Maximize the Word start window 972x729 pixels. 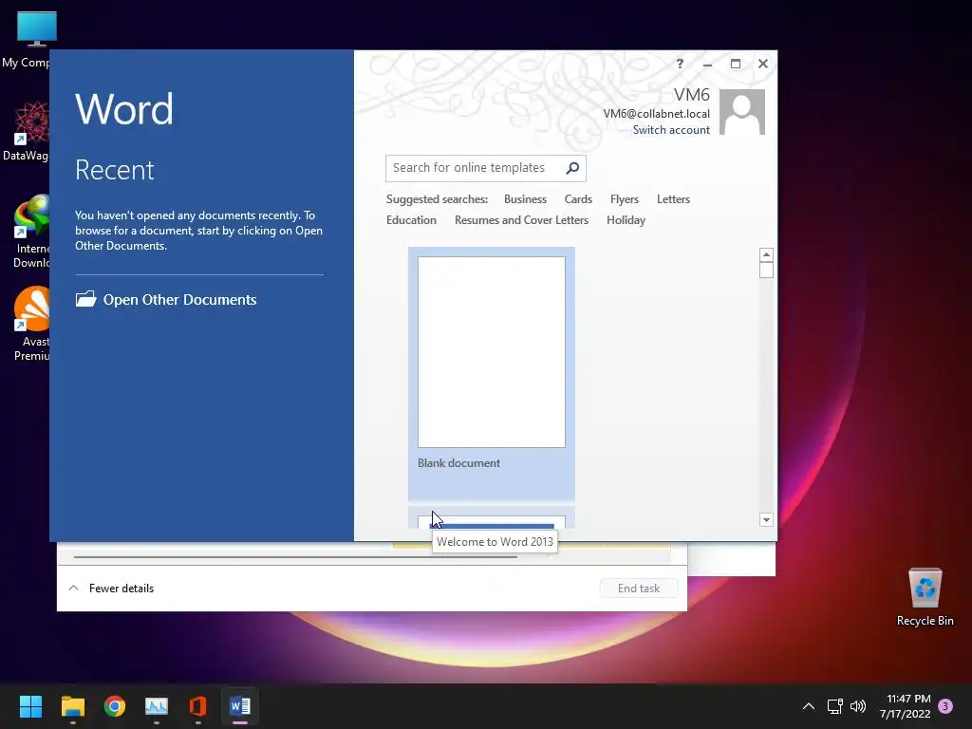pos(736,64)
